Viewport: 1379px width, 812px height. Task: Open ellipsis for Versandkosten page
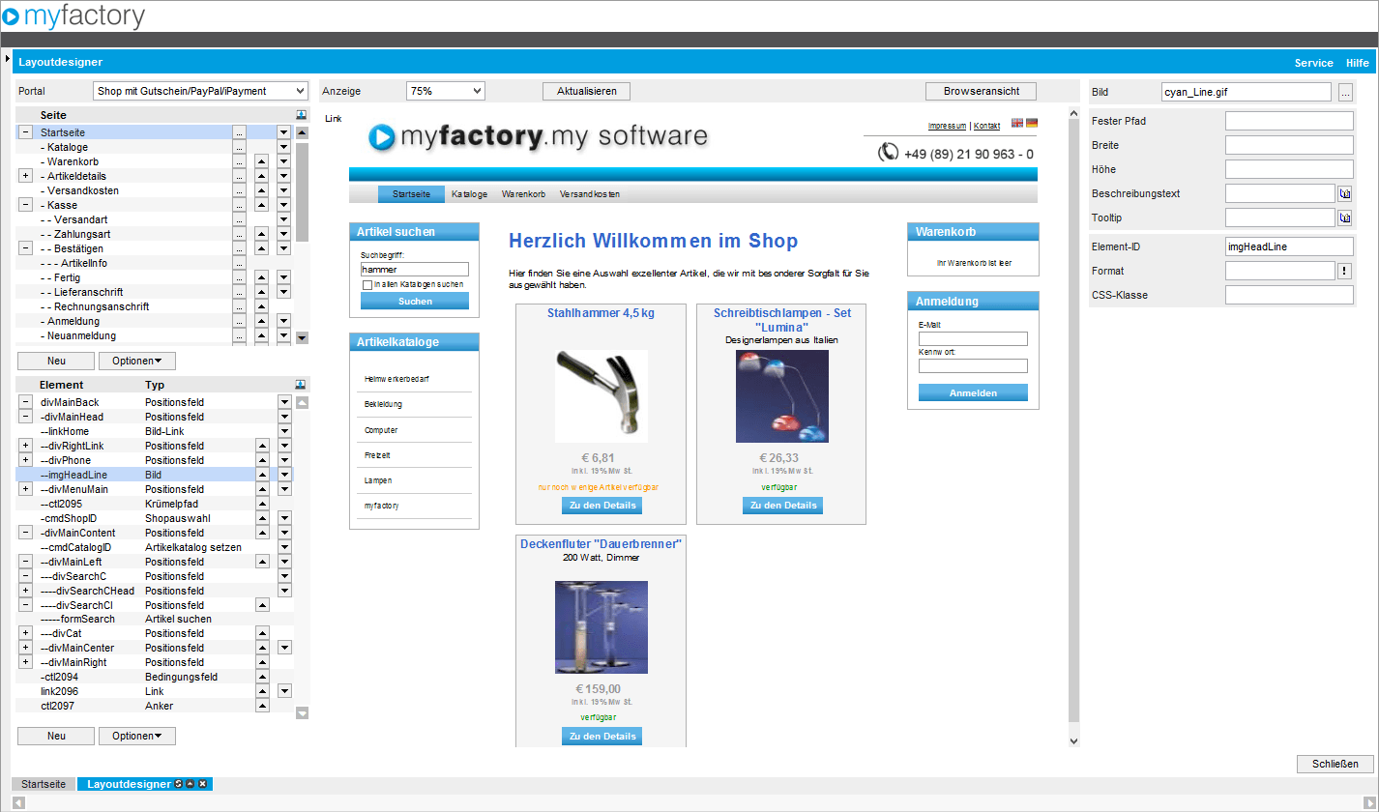pos(240,190)
